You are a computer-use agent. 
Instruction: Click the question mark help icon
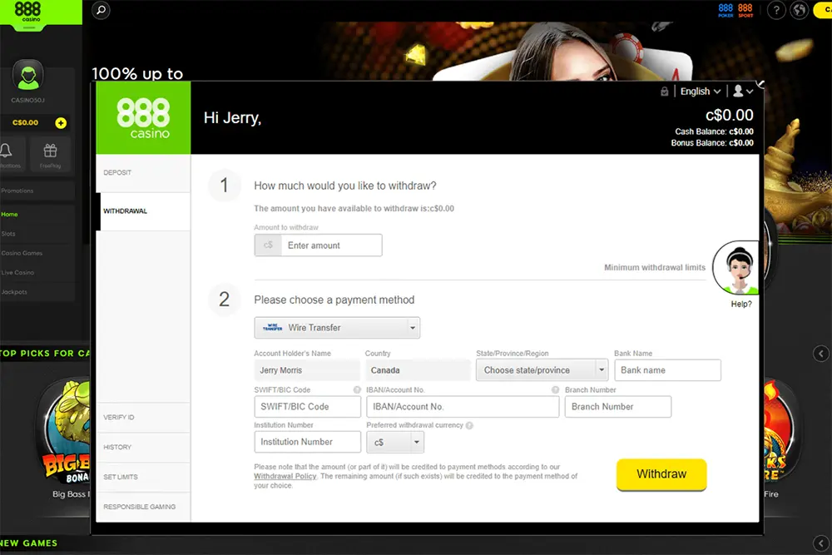coord(776,10)
